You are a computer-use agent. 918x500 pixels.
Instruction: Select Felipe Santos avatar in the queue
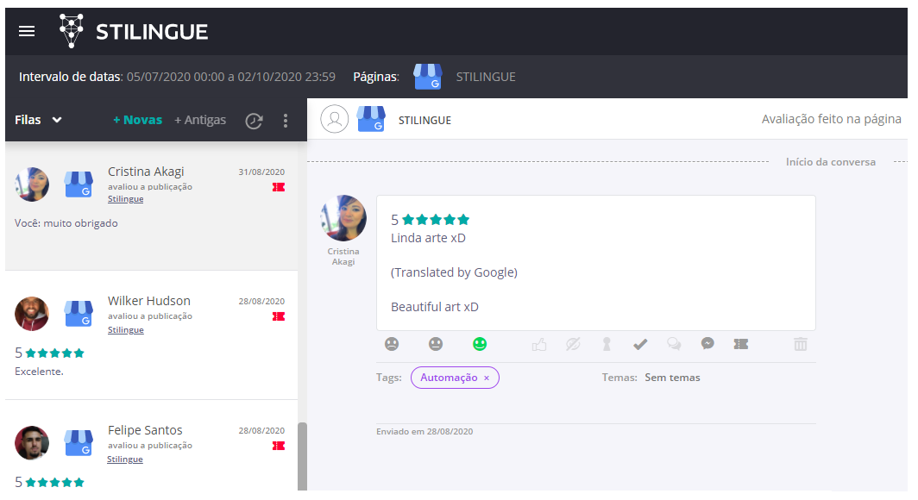(32, 443)
